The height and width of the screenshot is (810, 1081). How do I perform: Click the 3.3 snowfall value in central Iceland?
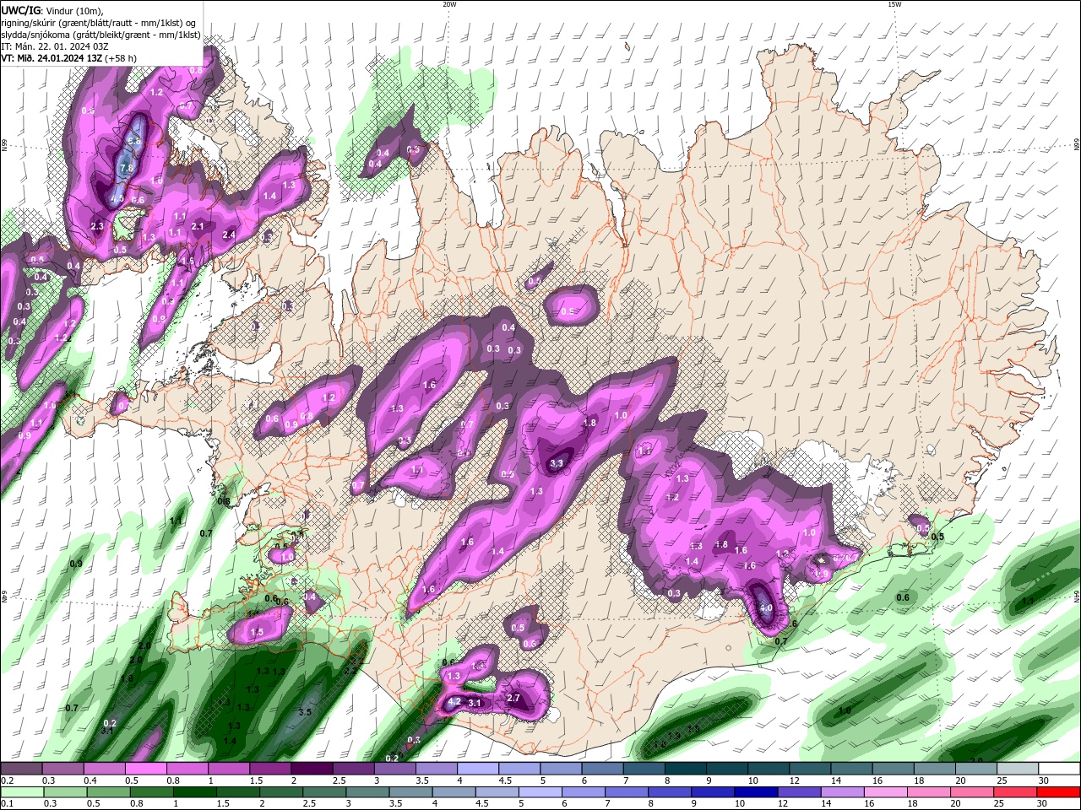pyautogui.click(x=557, y=463)
